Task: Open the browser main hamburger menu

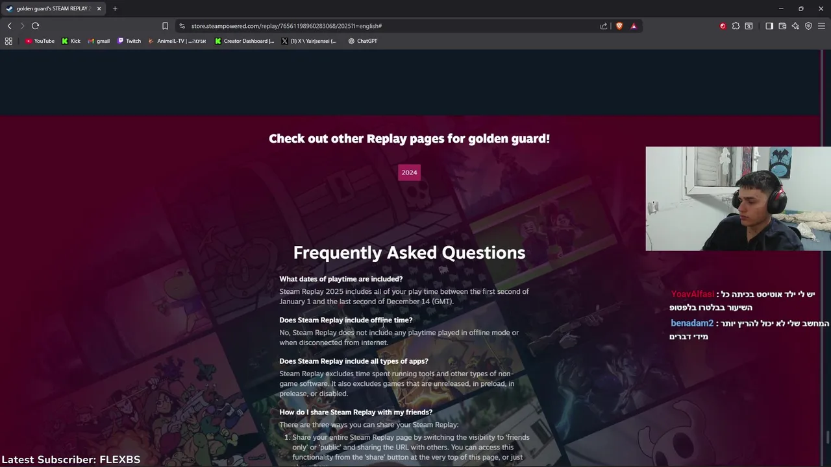Action: point(821,26)
